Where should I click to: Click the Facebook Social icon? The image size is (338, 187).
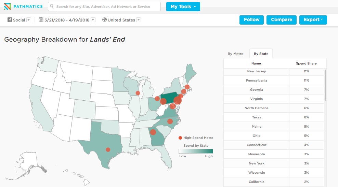tap(10, 20)
